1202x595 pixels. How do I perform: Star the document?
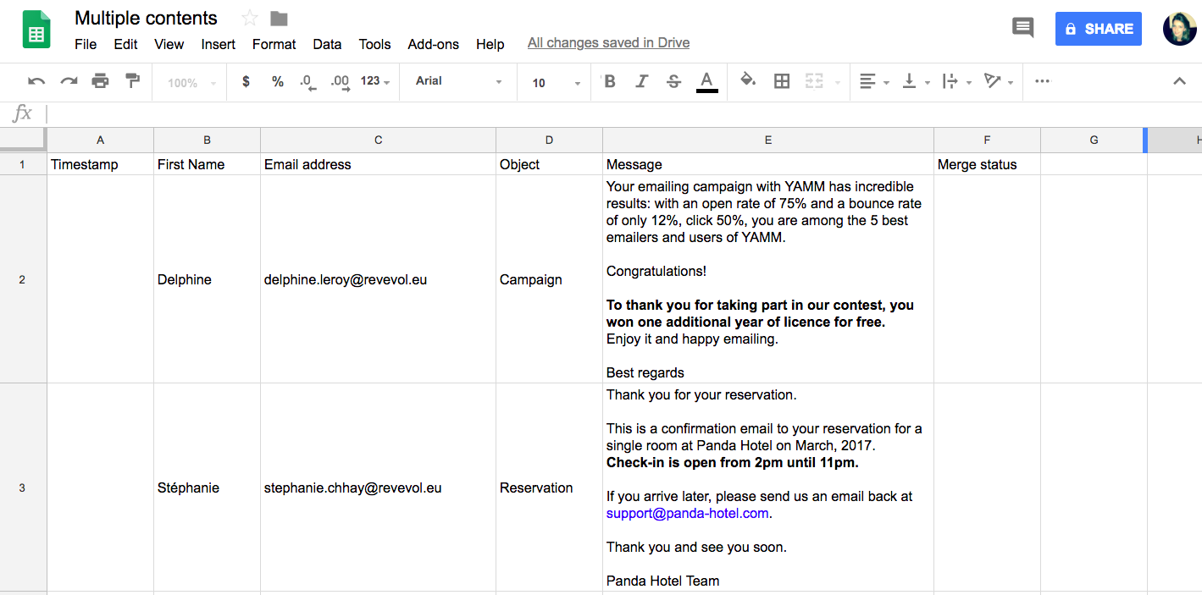tap(249, 18)
